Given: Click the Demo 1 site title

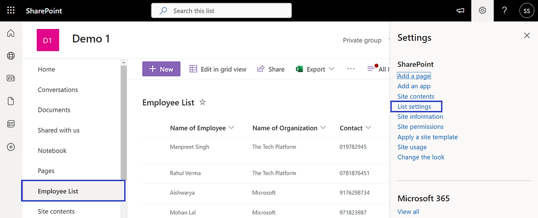Looking at the screenshot, I should tap(91, 39).
